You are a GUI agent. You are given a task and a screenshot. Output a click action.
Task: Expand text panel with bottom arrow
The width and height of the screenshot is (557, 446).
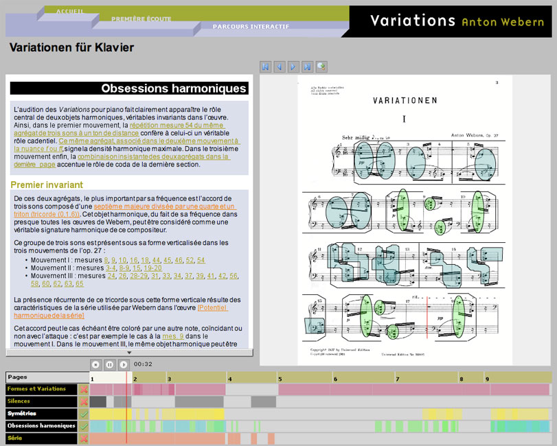[129, 353]
